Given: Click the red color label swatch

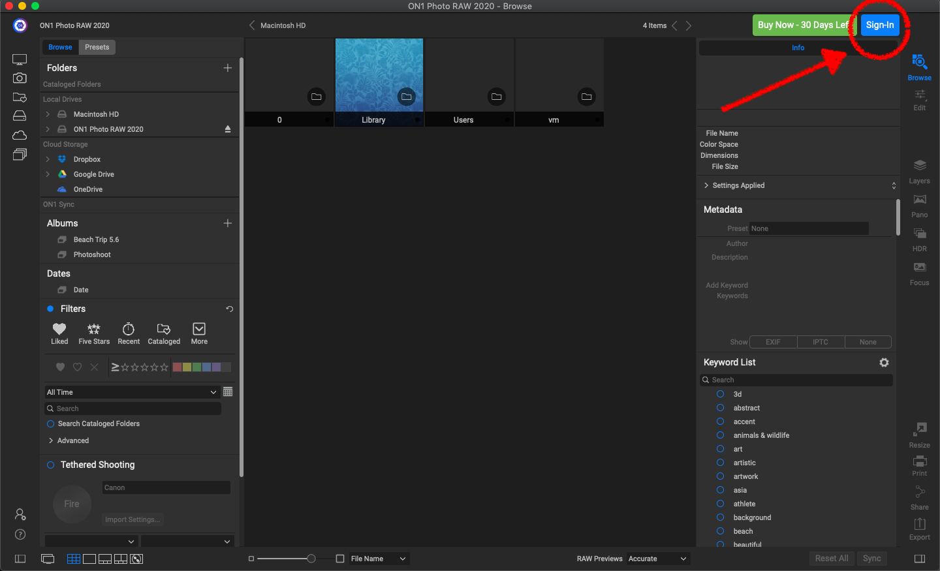Looking at the screenshot, I should click(x=177, y=367).
